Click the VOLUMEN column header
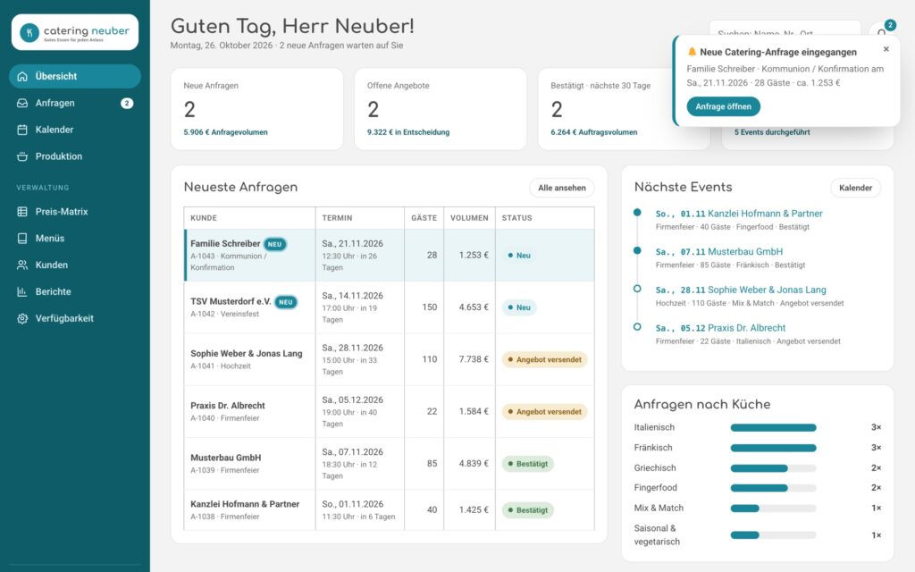915x572 pixels. pyautogui.click(x=469, y=218)
